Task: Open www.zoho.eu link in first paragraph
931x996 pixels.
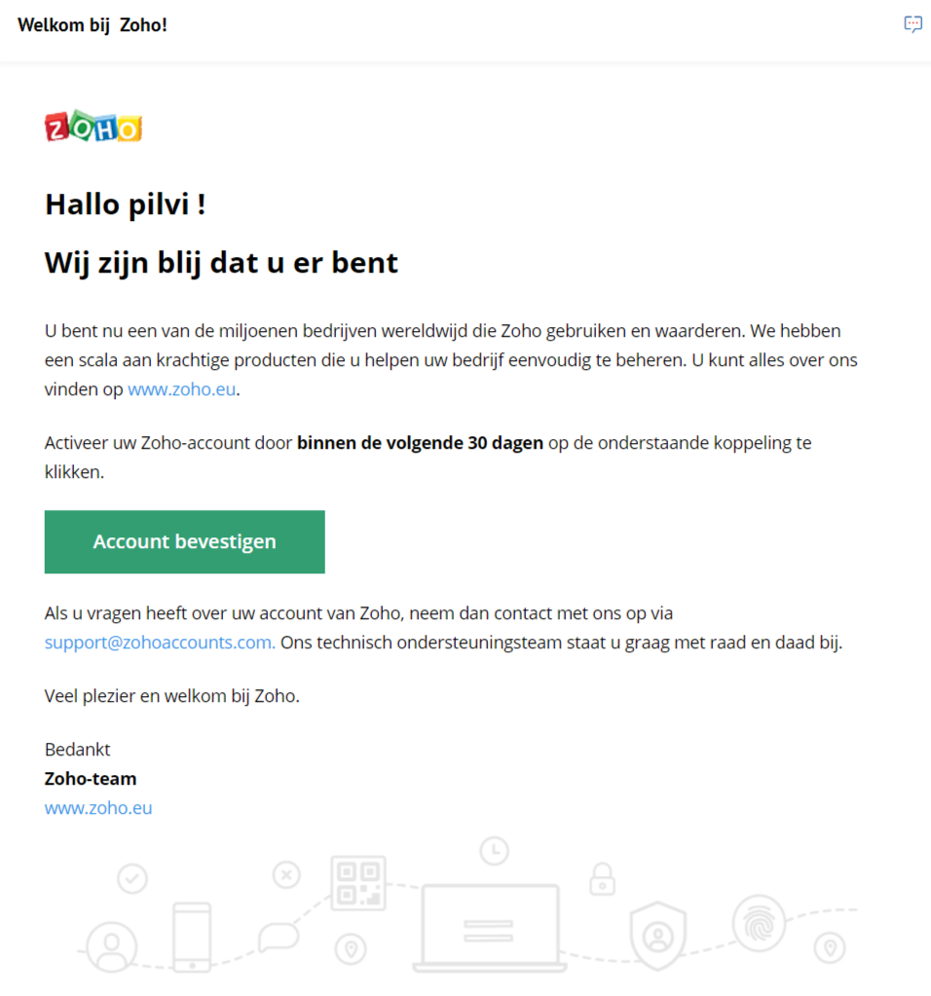Action: pyautogui.click(x=182, y=388)
